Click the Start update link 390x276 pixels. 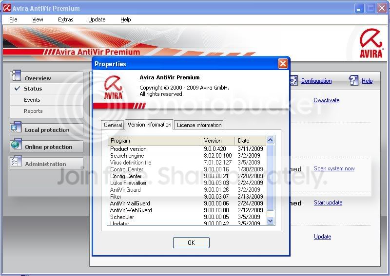[x=328, y=202]
